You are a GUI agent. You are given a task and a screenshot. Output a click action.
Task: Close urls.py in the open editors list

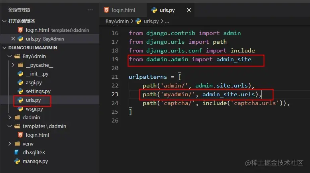[x=13, y=39]
